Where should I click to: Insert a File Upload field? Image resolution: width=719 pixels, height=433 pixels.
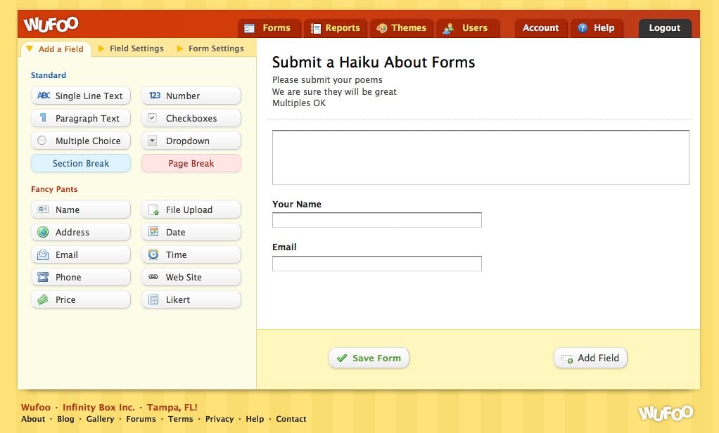191,210
